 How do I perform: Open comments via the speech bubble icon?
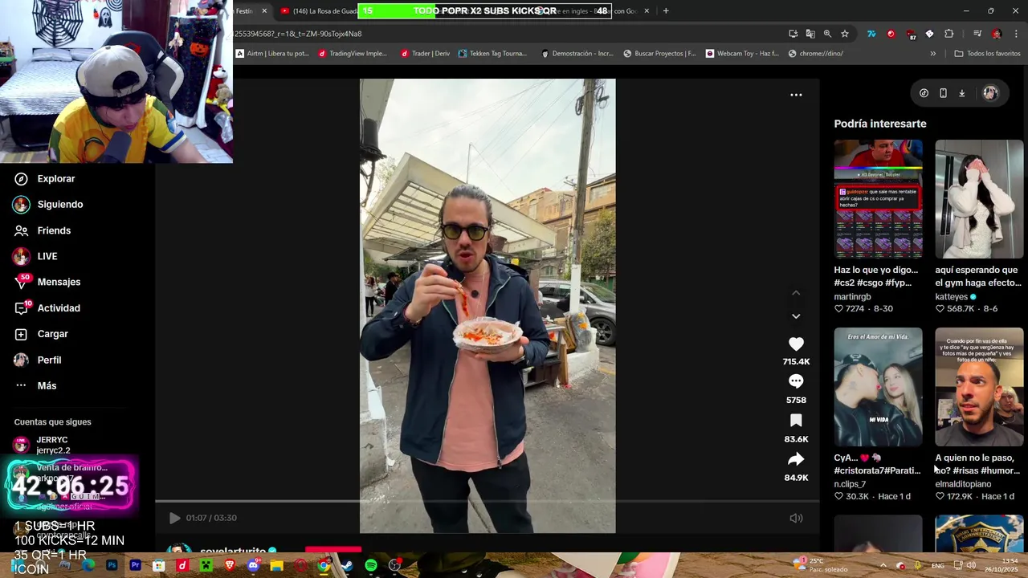(x=796, y=381)
